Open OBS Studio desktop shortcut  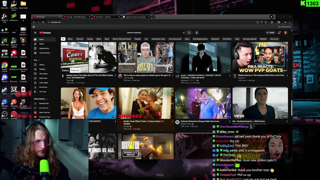(x=4, y=115)
